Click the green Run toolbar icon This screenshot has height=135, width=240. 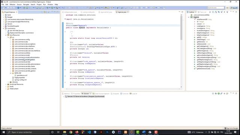click(52, 7)
